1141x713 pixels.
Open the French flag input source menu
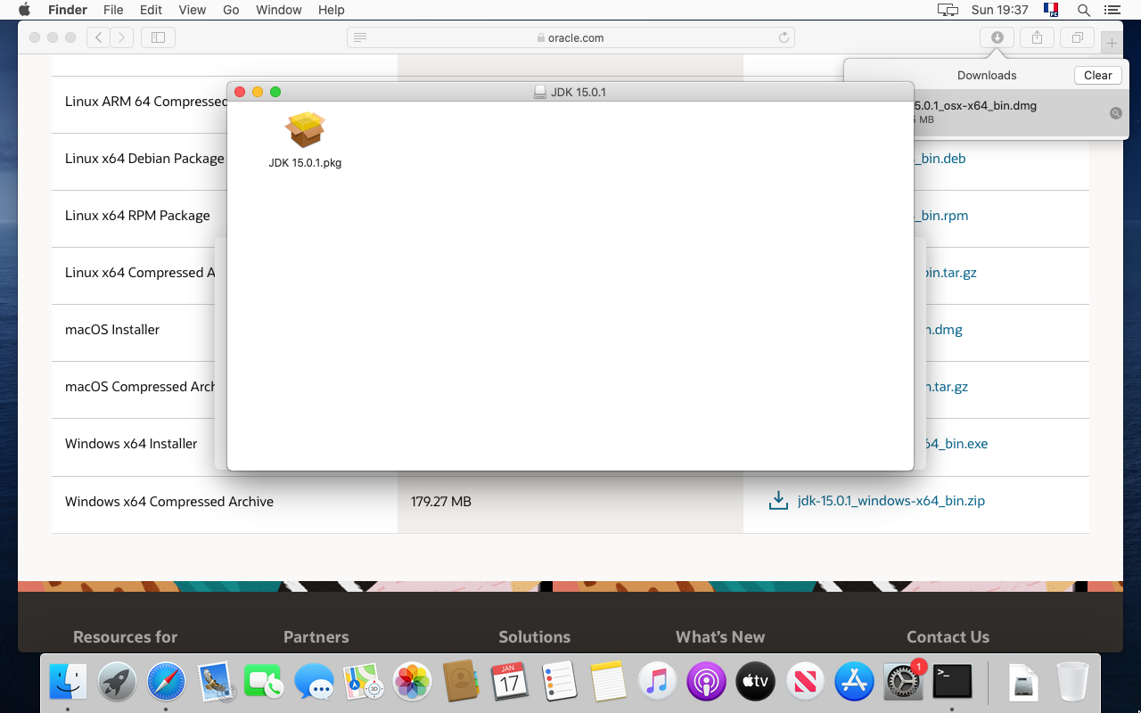(x=1051, y=10)
